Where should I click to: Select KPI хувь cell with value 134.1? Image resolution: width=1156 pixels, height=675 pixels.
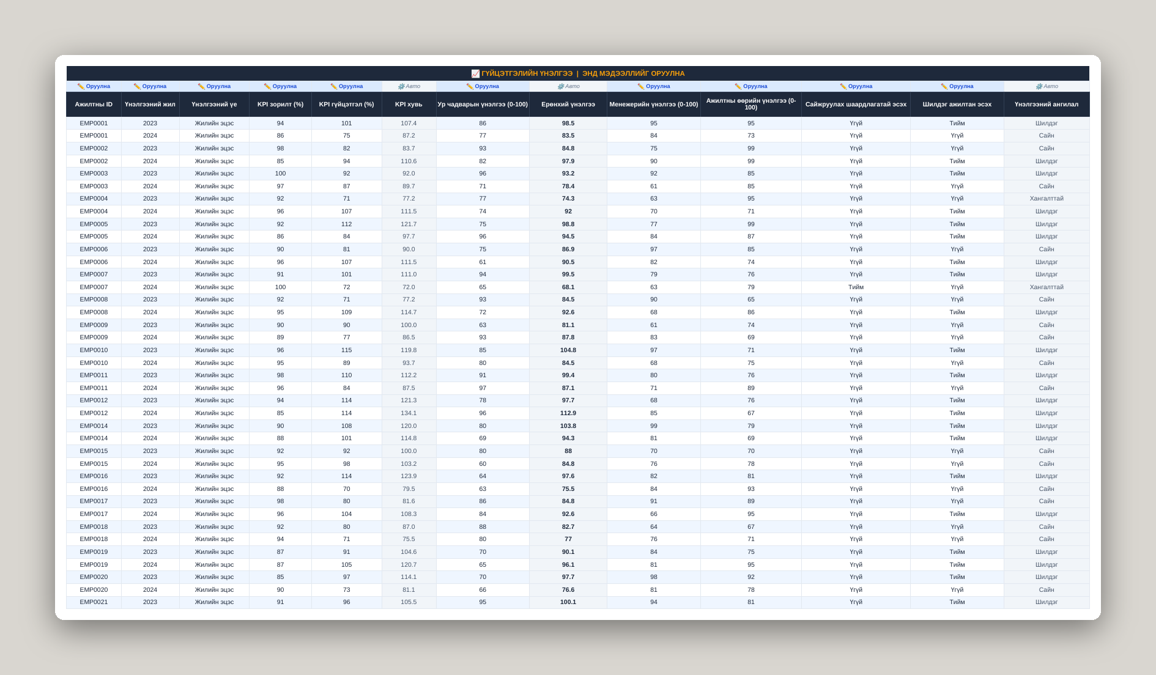pos(409,413)
